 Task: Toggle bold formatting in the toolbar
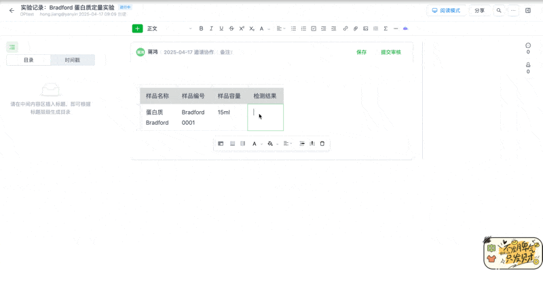[x=201, y=28]
